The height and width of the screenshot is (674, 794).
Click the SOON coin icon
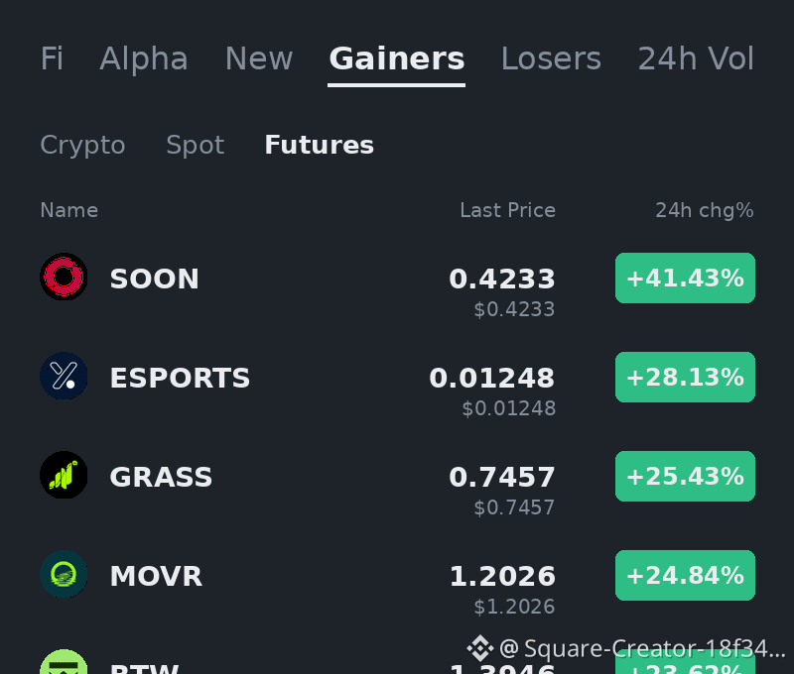64,277
